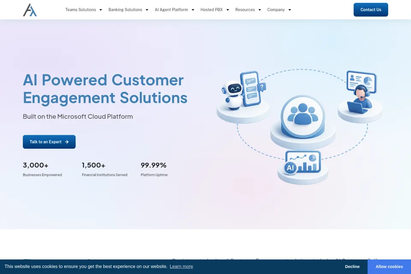411x274 pixels.
Task: Expand the arrow beside Banking Solutions
Action: click(147, 10)
